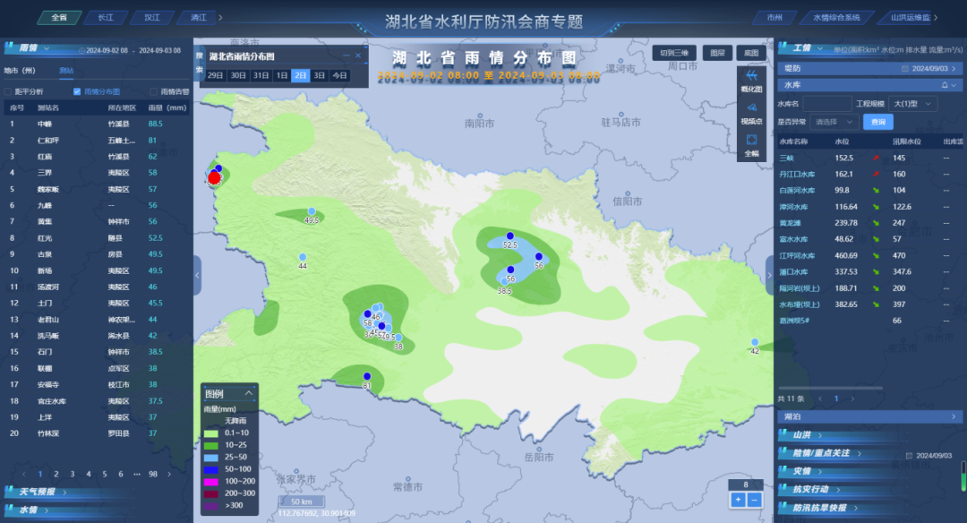Image resolution: width=967 pixels, height=523 pixels.
Task: Zoom out the map with minus button
Action: (x=754, y=500)
